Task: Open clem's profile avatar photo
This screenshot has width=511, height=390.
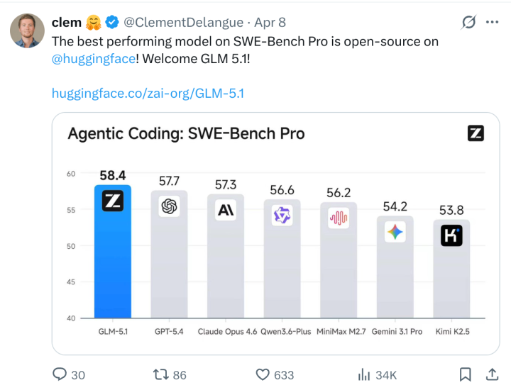Action: [27, 30]
